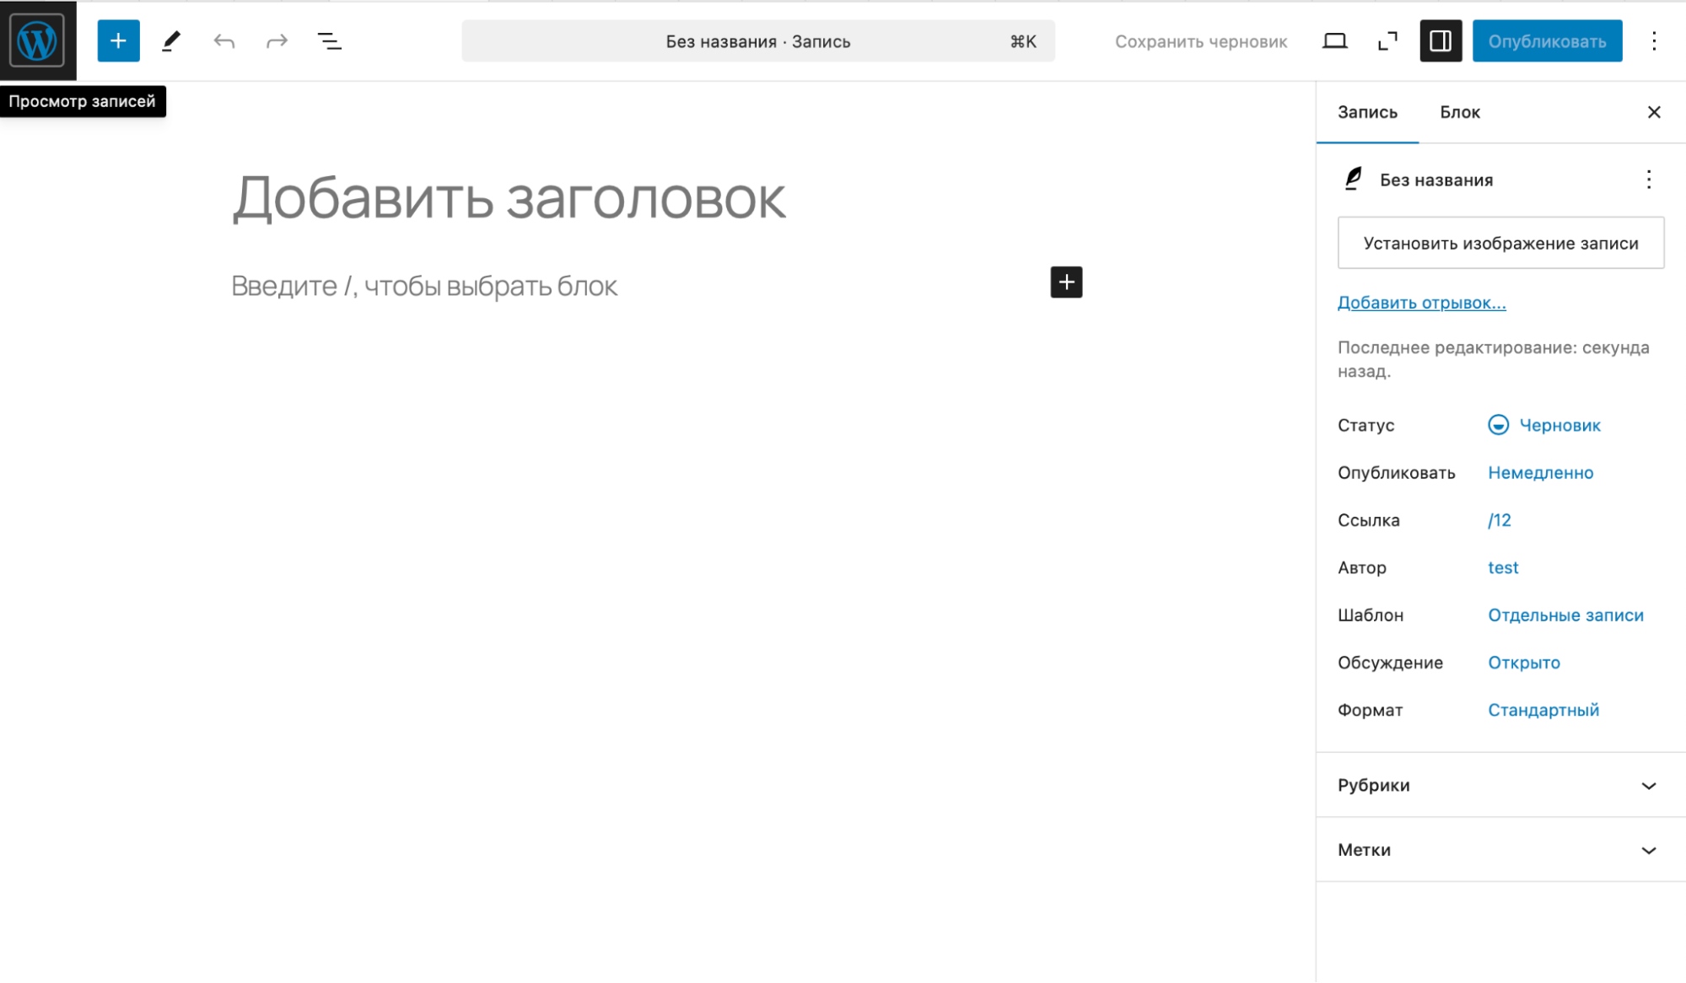This screenshot has height=983, width=1686.
Task: Open the Добавить отрывок link
Action: click(x=1421, y=303)
